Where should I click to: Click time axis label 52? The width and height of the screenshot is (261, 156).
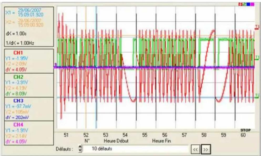[x=86, y=135]
